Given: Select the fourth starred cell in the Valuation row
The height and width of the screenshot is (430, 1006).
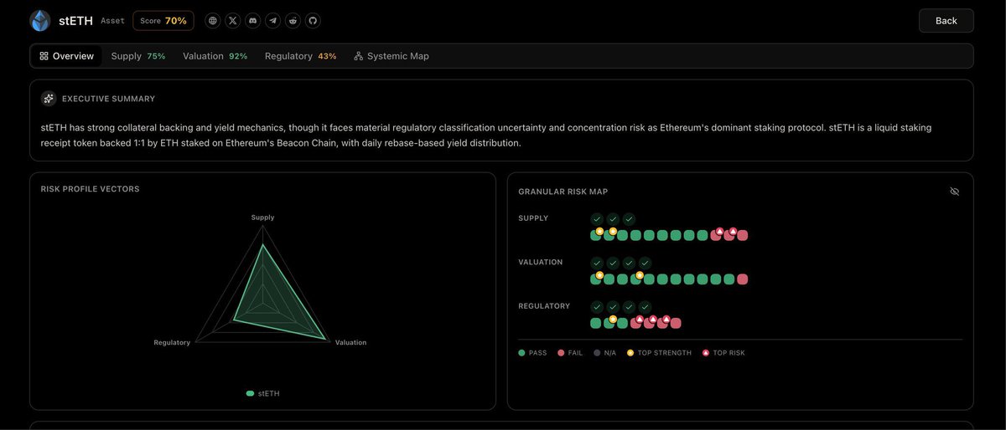Looking at the screenshot, I should point(635,279).
